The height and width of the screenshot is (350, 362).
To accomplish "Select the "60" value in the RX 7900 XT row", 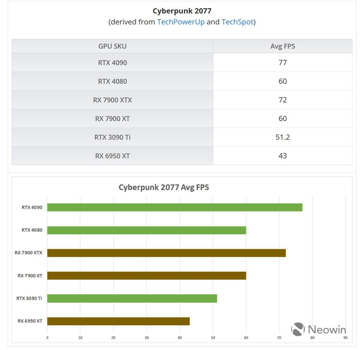I will [x=282, y=119].
